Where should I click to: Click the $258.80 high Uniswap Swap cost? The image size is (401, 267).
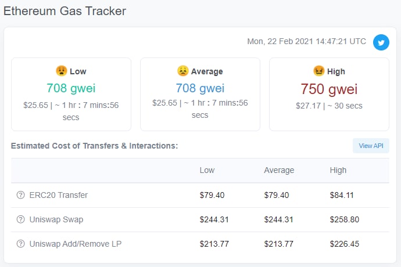344,219
